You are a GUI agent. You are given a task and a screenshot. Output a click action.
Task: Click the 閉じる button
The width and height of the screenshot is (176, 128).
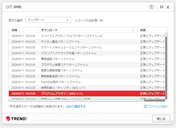161,119
